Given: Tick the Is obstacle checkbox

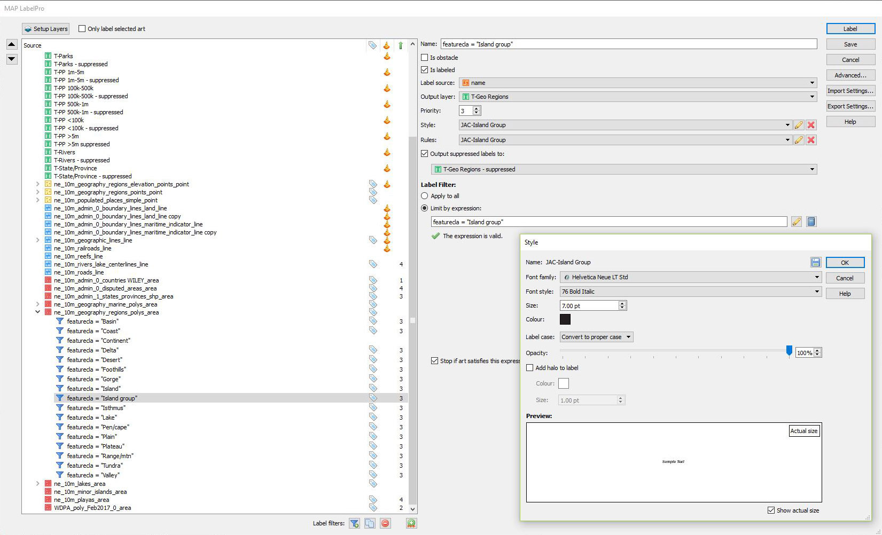Looking at the screenshot, I should [x=424, y=58].
